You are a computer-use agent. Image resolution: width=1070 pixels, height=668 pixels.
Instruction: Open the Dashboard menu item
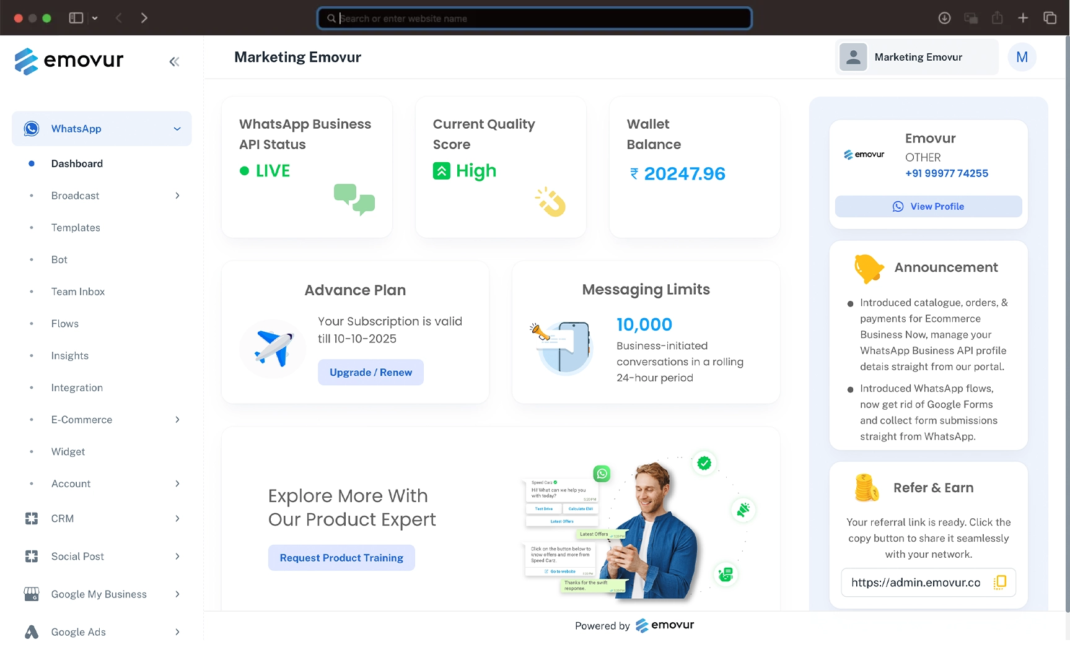77,163
